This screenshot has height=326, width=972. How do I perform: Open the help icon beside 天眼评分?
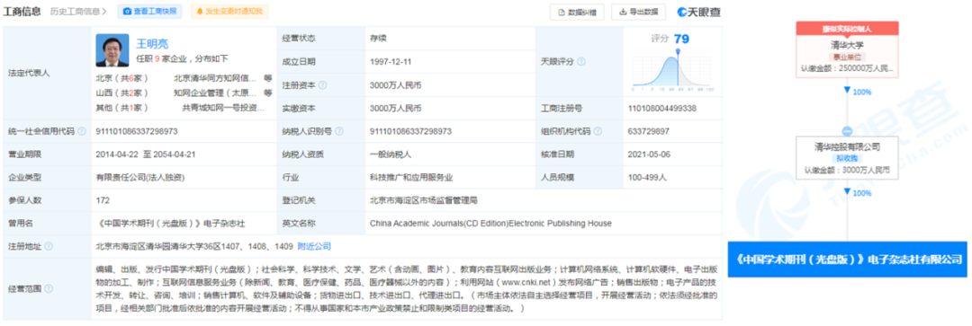pyautogui.click(x=581, y=62)
